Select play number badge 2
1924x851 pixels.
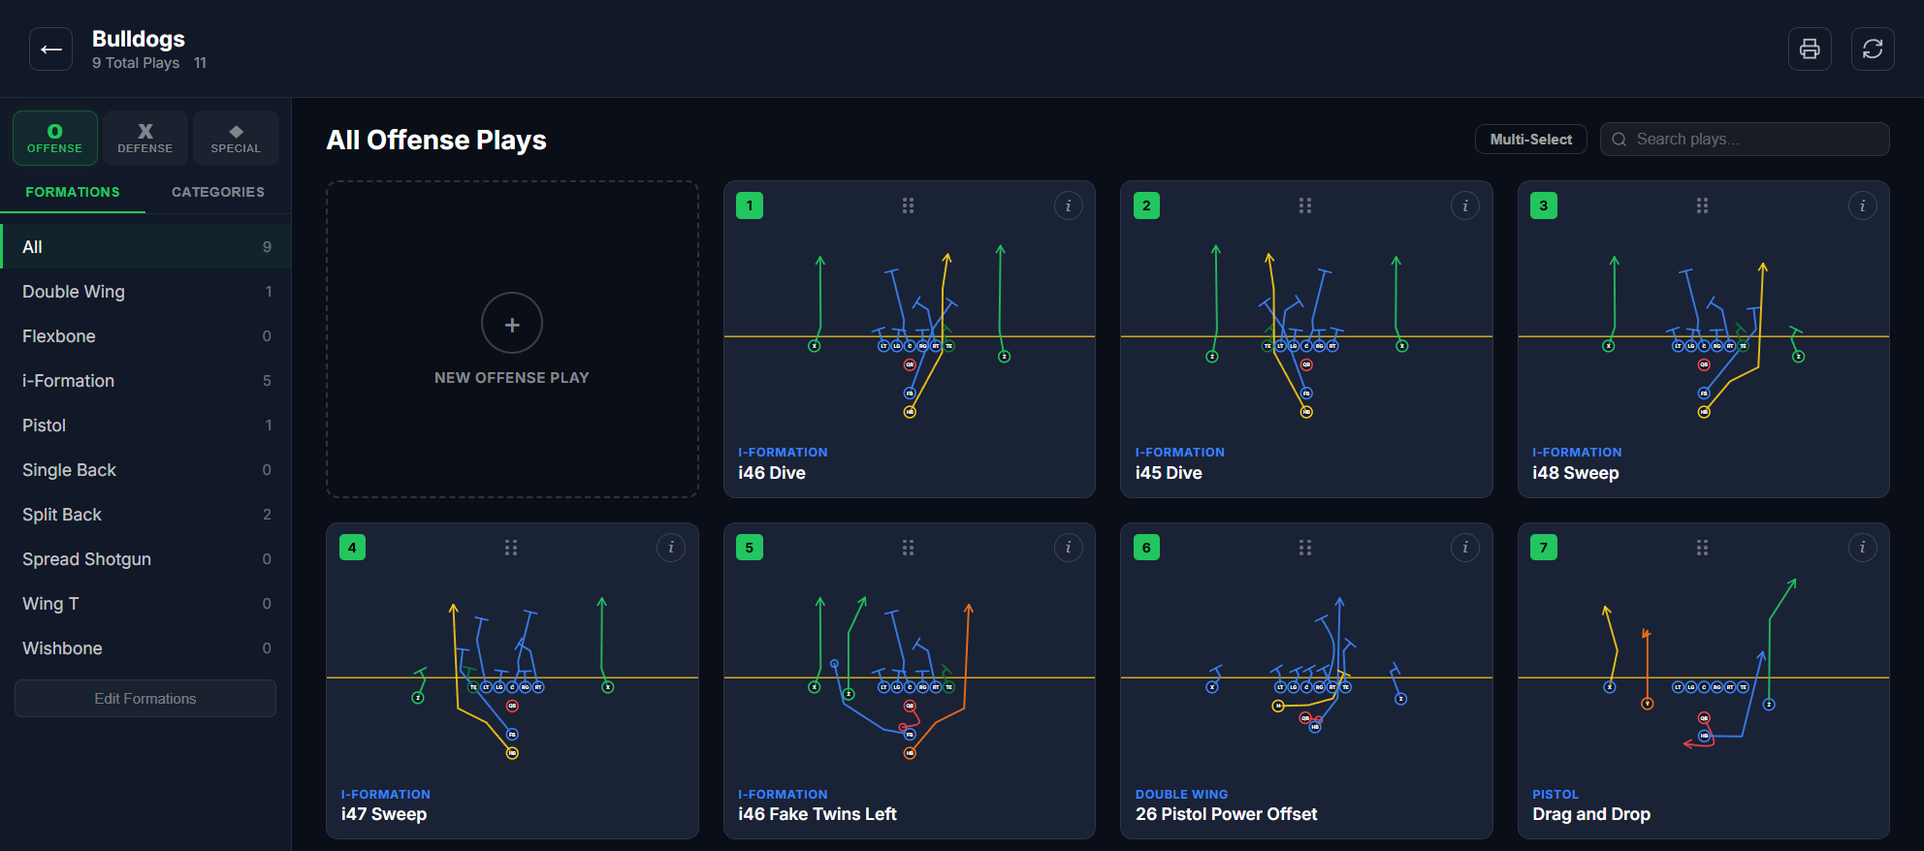[x=1146, y=205]
